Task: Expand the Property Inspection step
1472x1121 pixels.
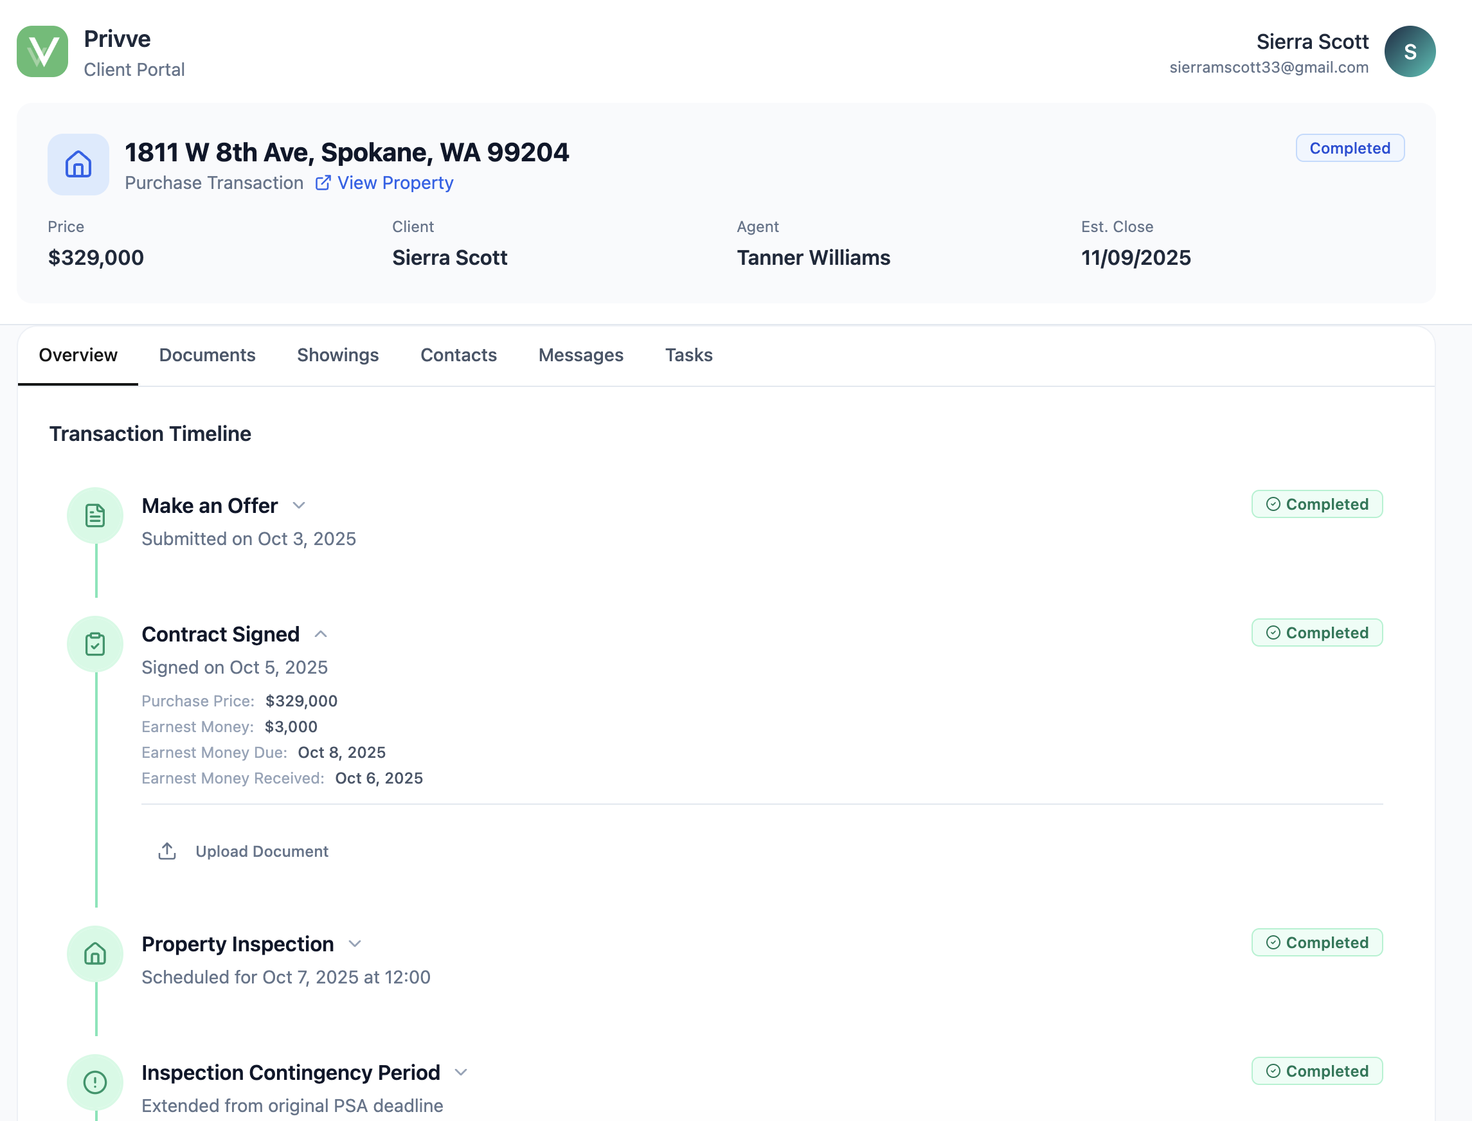Action: (355, 944)
